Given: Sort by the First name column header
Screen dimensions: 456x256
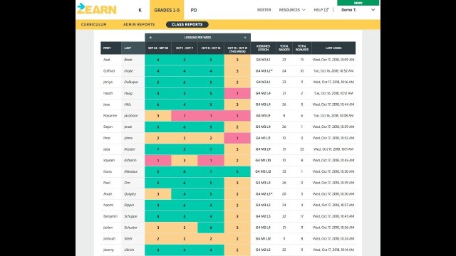Looking at the screenshot, I should (x=111, y=48).
